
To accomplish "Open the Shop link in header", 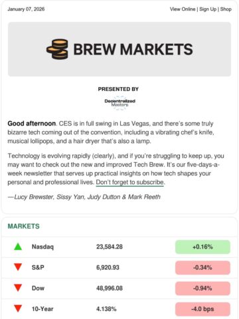I will tap(226, 9).
